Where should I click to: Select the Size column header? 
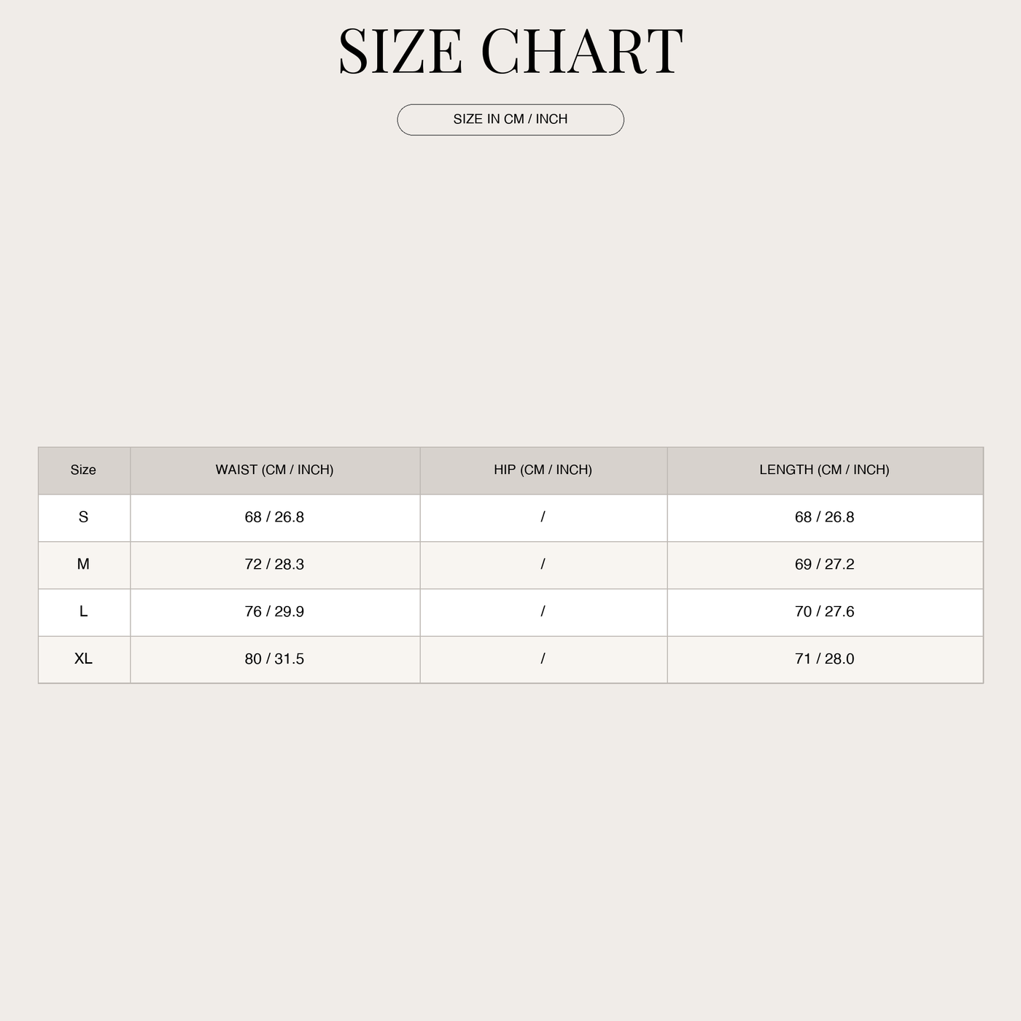[x=84, y=470]
